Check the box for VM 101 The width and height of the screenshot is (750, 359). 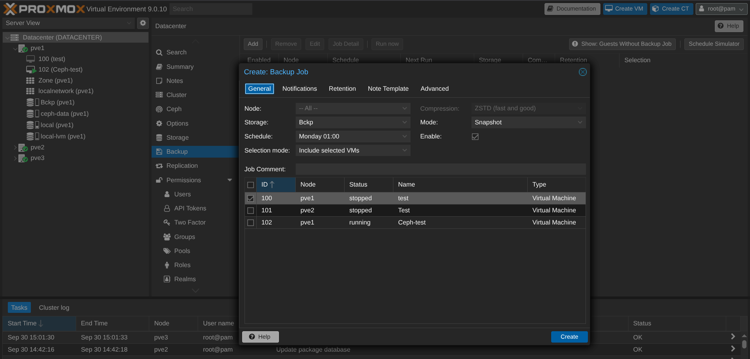[251, 211]
